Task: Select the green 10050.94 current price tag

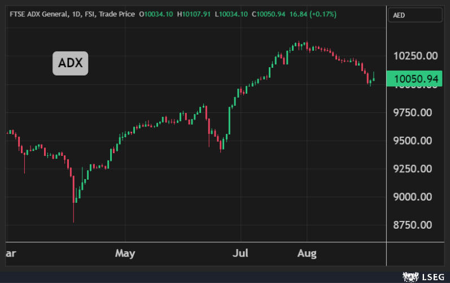Action: 416,79
